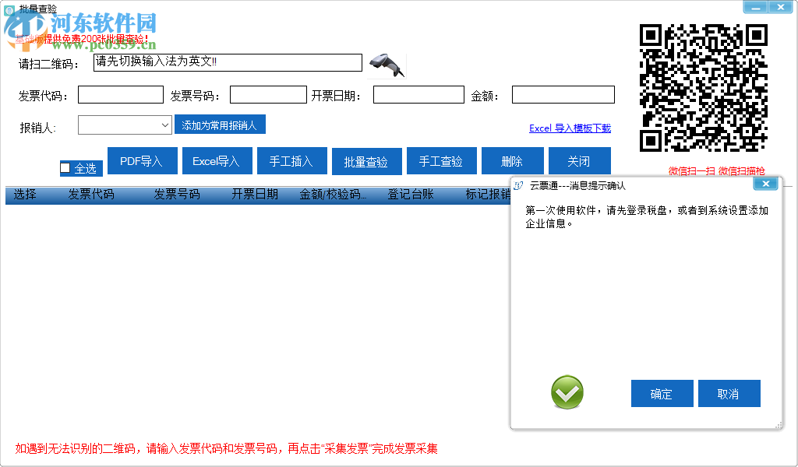Click inside the 金额 input field

563,94
